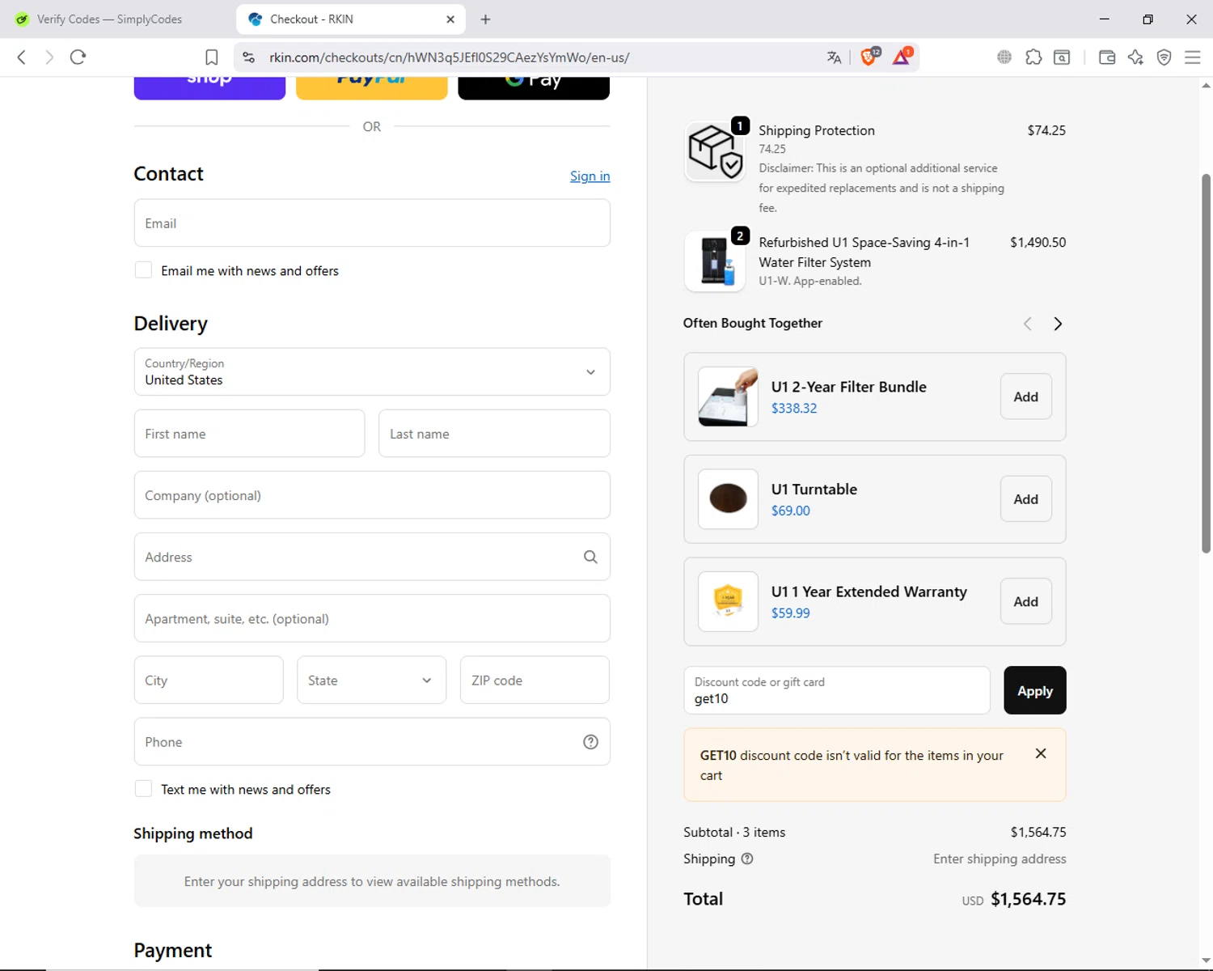Close the Checkout - RKIN tab
Viewport: 1213px width, 971px height.
[450, 19]
